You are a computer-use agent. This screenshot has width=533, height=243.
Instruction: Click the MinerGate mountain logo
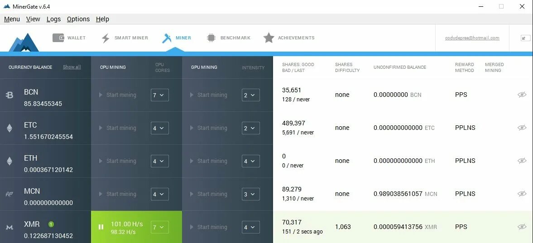coord(24,42)
